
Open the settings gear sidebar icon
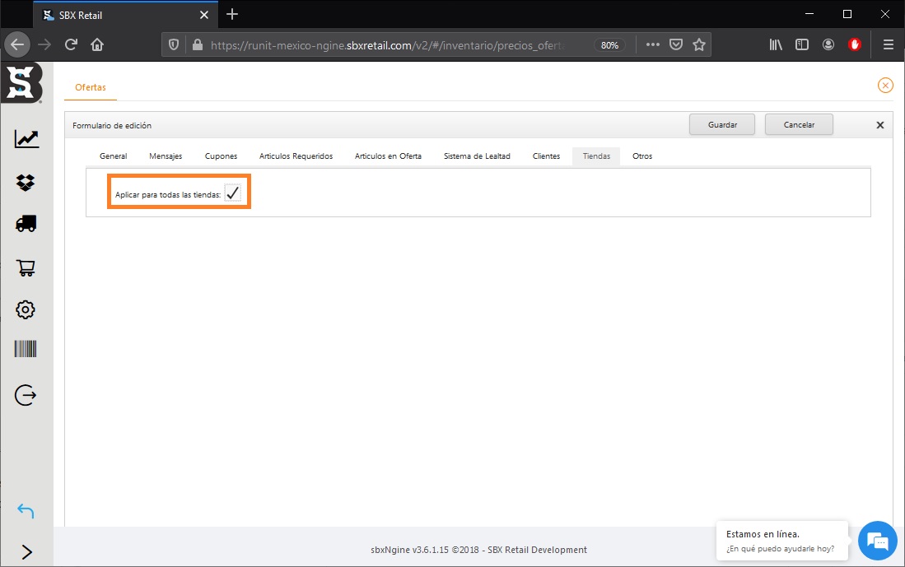pyautogui.click(x=26, y=309)
